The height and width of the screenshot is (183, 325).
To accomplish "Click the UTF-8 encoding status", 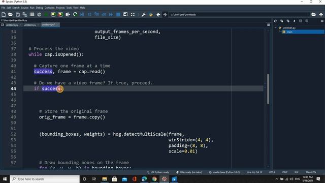I will [272, 172].
